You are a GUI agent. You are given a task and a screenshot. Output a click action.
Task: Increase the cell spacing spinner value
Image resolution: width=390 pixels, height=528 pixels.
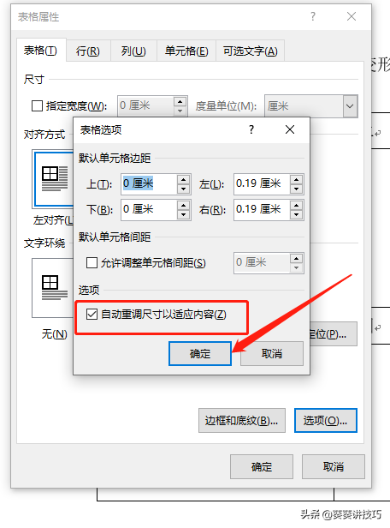[x=296, y=259]
